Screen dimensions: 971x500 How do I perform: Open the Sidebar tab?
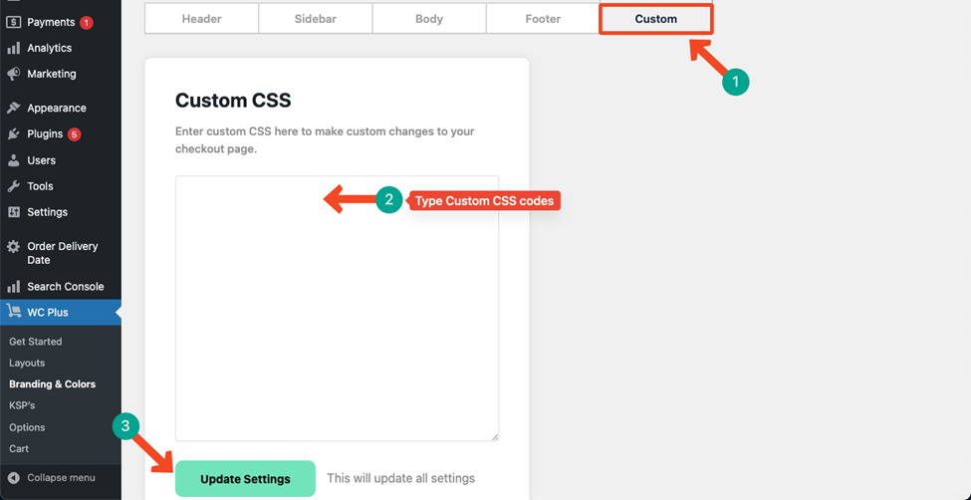[x=316, y=19]
